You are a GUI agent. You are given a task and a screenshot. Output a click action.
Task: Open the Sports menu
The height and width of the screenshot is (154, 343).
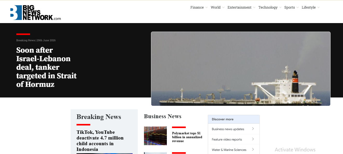coord(290,8)
